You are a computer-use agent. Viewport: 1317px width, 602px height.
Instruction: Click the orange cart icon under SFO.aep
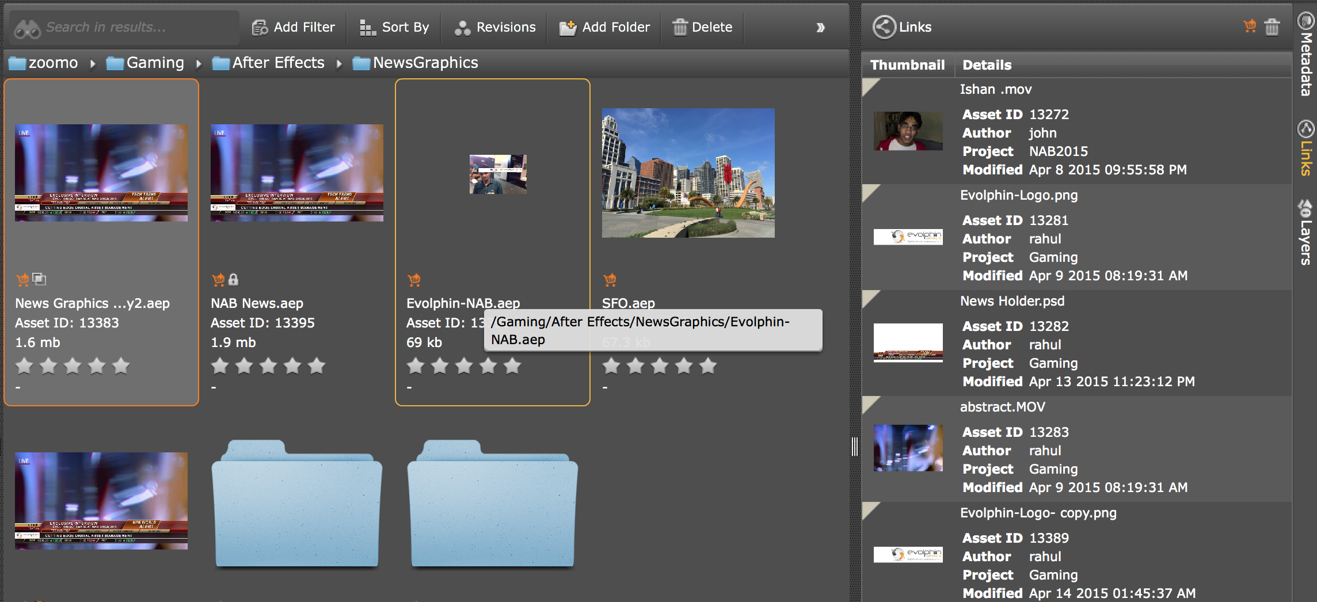pos(610,280)
